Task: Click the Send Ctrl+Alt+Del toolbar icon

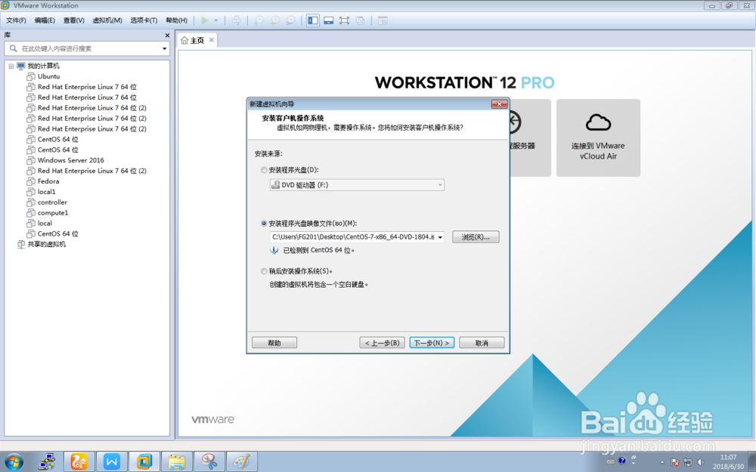Action: point(236,20)
